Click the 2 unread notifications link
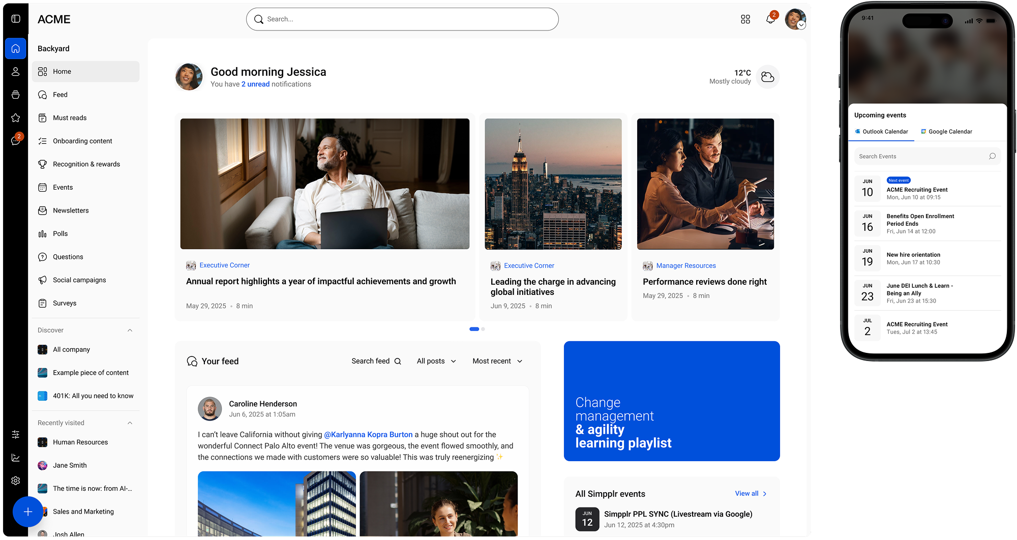Screen dimensions: 1017x540 coord(255,84)
